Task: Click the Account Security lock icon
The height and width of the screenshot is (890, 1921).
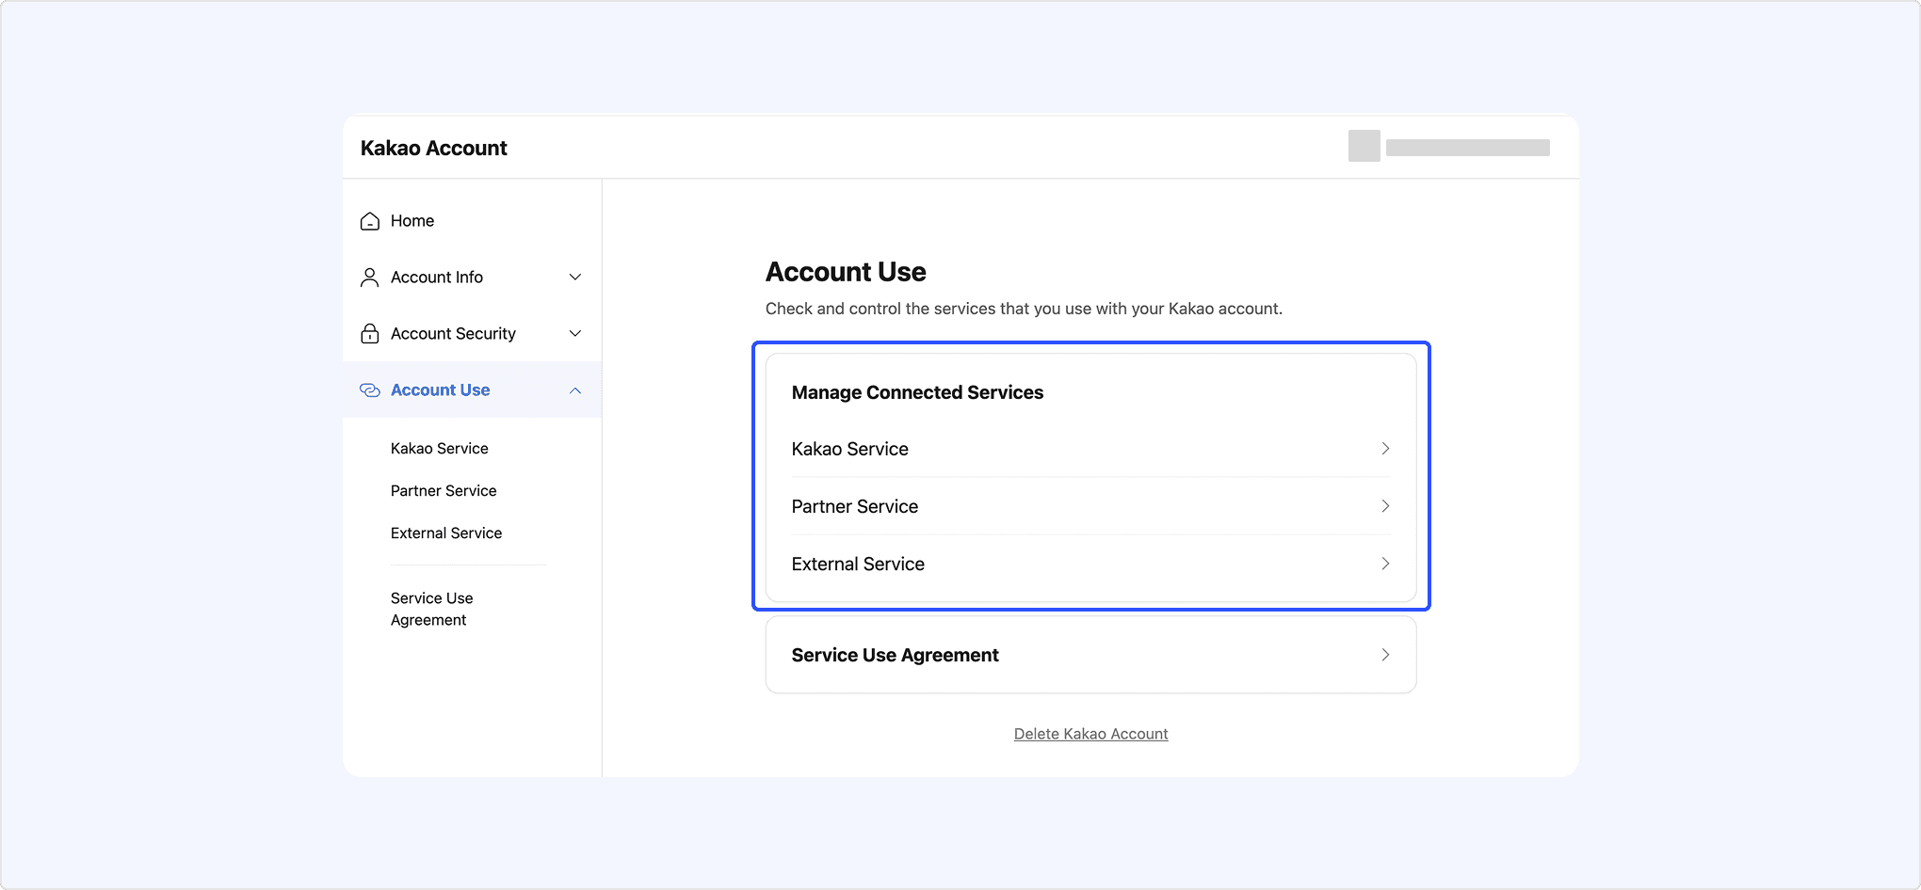Action: (x=370, y=334)
